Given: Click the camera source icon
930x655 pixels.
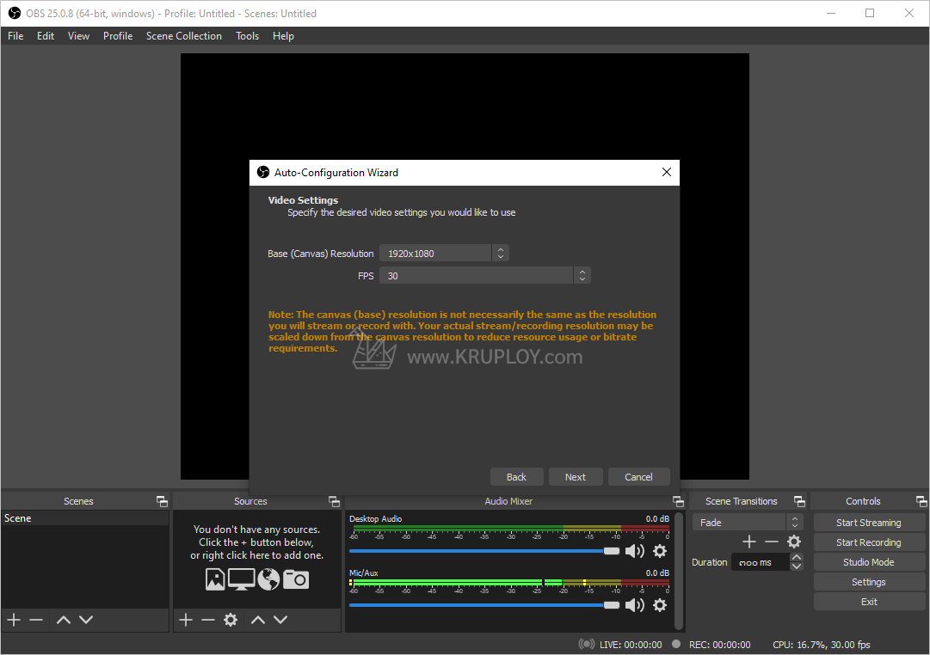Looking at the screenshot, I should tap(296, 579).
